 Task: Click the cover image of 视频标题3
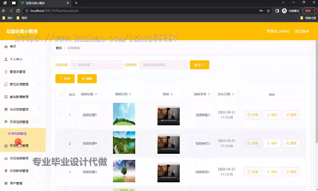tap(124, 171)
